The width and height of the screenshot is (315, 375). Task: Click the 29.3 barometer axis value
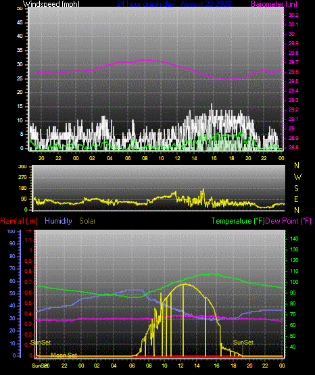click(293, 100)
